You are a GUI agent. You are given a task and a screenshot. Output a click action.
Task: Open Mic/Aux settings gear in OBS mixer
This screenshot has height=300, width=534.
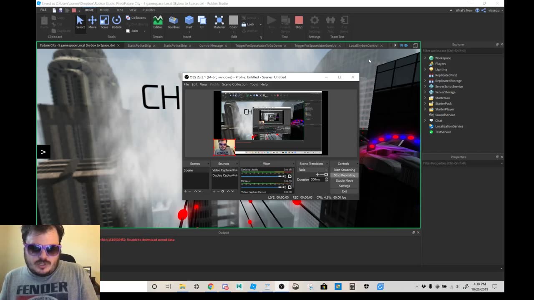click(x=290, y=187)
